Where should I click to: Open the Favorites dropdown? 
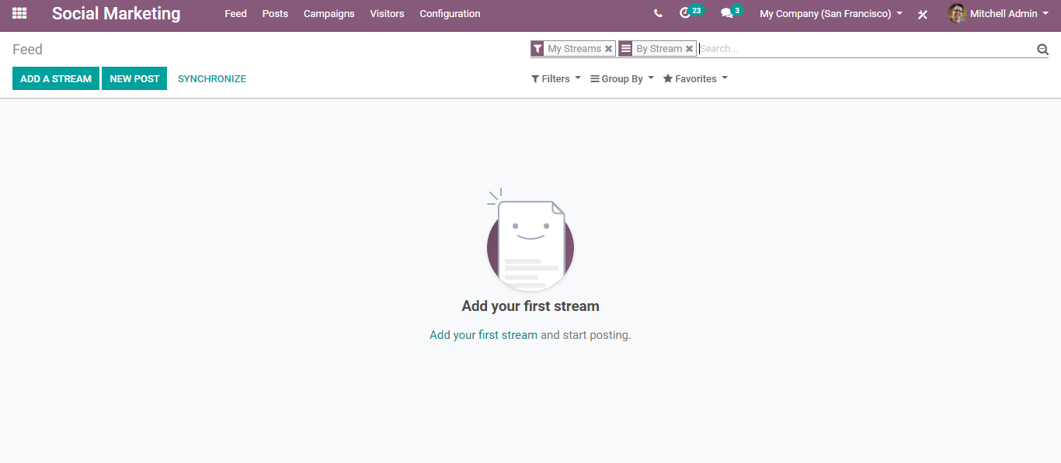click(695, 78)
